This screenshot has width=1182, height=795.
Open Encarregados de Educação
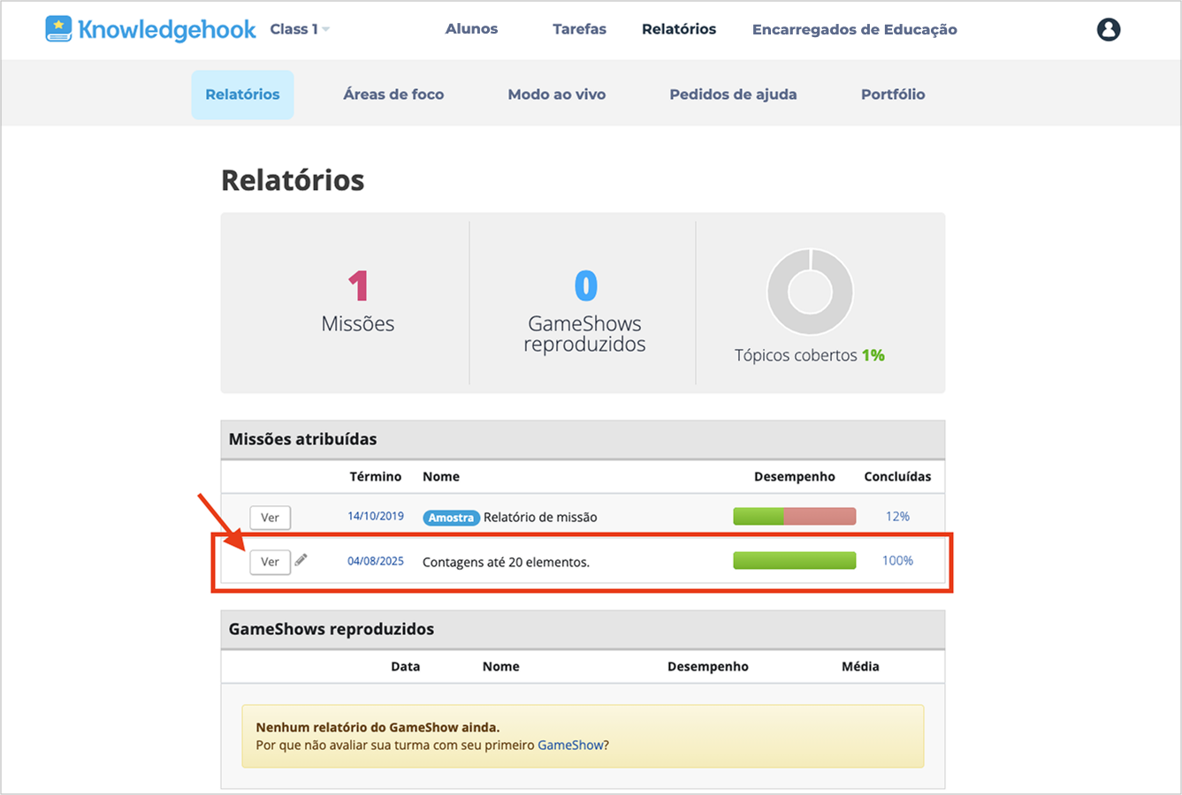point(855,29)
